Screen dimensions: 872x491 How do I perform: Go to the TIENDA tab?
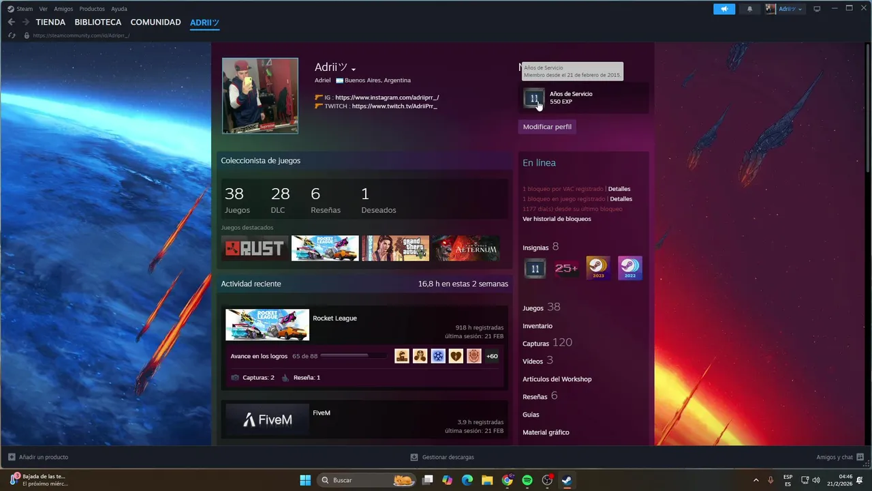pos(51,23)
